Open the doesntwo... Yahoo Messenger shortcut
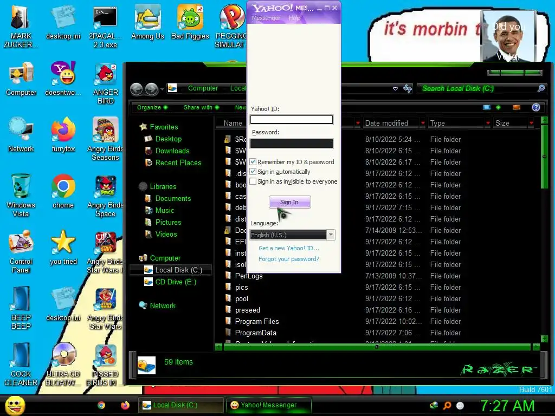The width and height of the screenshot is (555, 416). pos(63,79)
